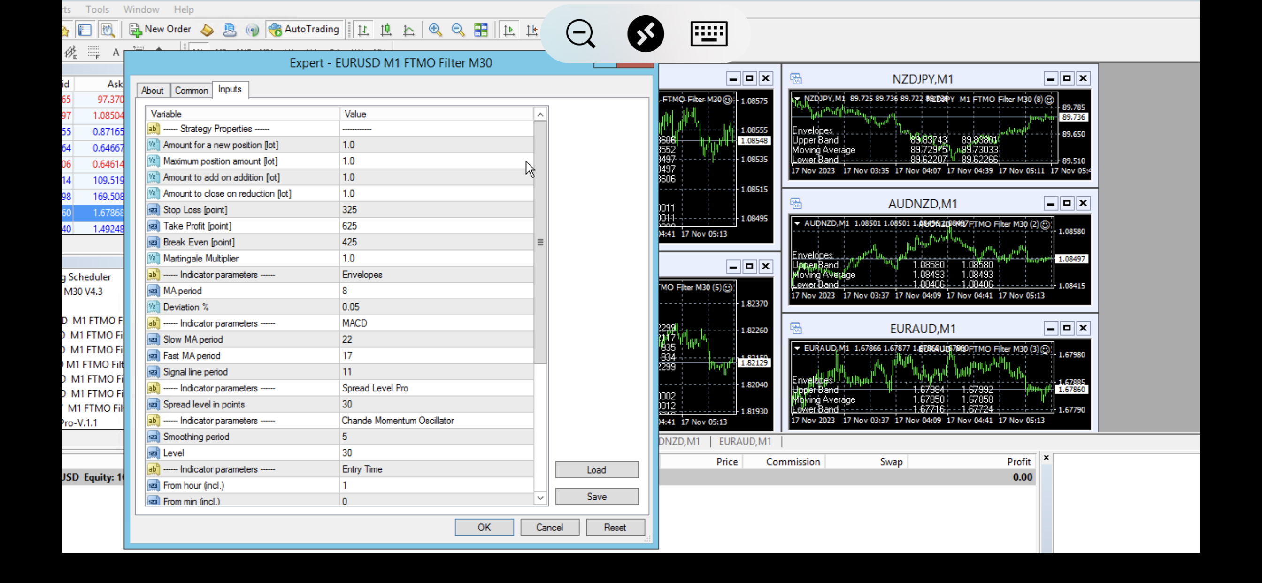Open the Window menu
Image resolution: width=1262 pixels, height=583 pixels.
click(141, 9)
